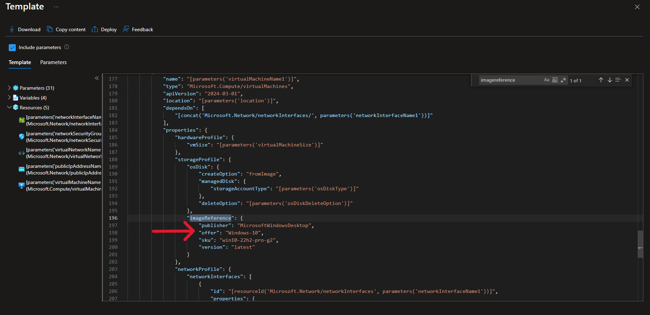Expand the Variables (4) tree node

click(x=9, y=98)
